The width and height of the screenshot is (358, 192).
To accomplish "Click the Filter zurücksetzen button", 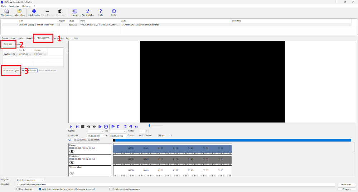I will [48, 71].
